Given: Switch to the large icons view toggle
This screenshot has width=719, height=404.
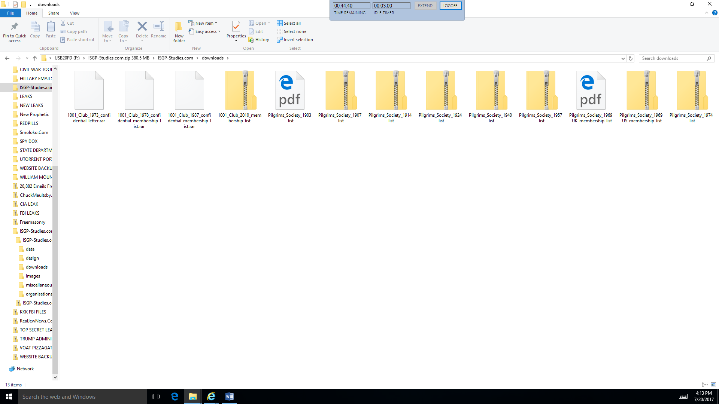Looking at the screenshot, I should (x=713, y=385).
